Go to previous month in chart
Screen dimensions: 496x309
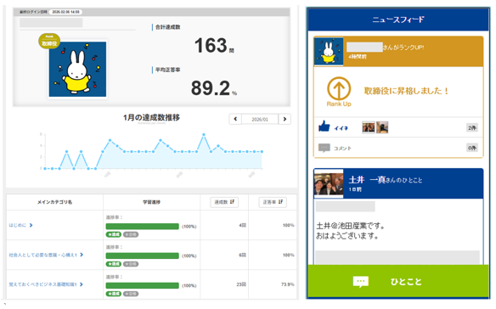click(235, 119)
